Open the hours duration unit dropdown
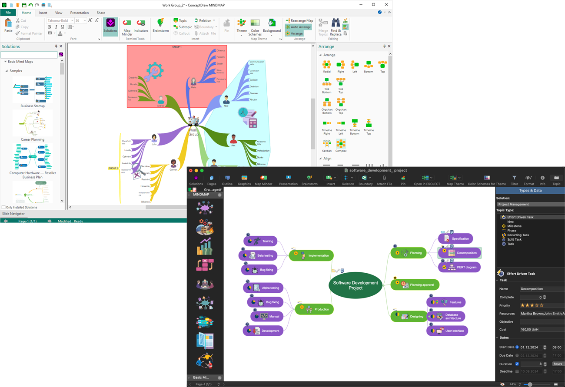The image size is (565, 387). tap(558, 364)
